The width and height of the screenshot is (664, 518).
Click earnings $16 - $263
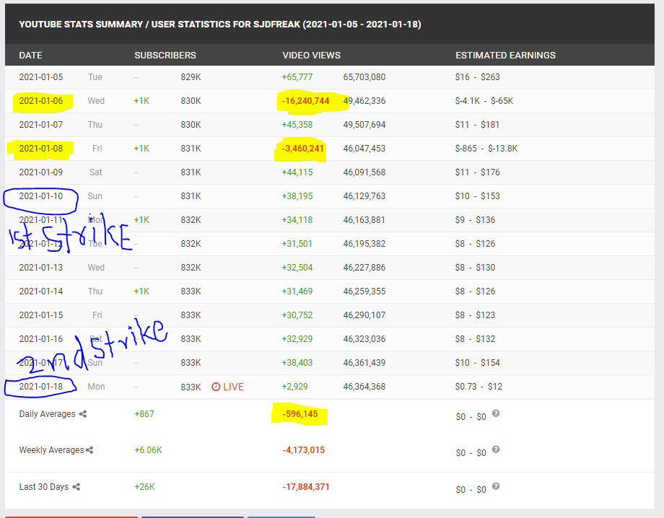tap(477, 77)
